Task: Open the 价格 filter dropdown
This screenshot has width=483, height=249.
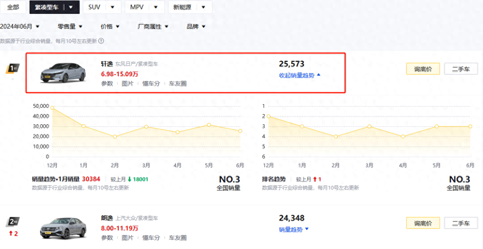Action: (110, 27)
